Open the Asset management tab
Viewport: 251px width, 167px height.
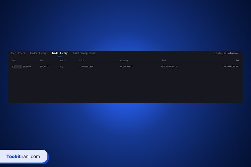point(84,53)
